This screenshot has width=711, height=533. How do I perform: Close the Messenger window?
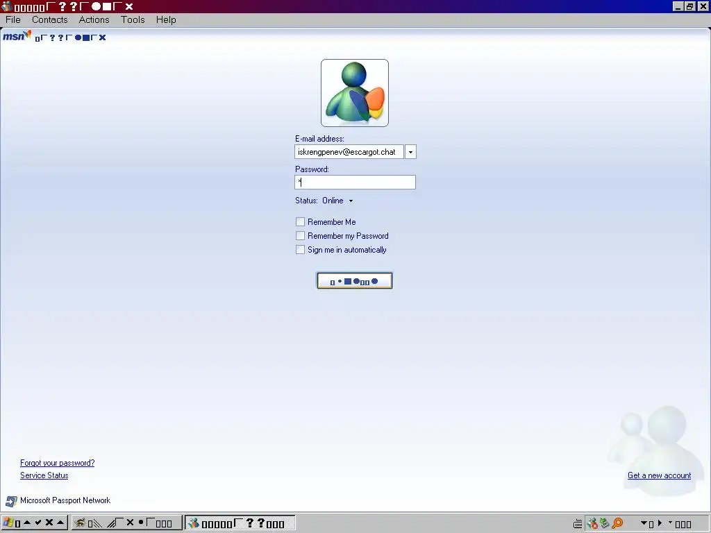[x=703, y=6]
